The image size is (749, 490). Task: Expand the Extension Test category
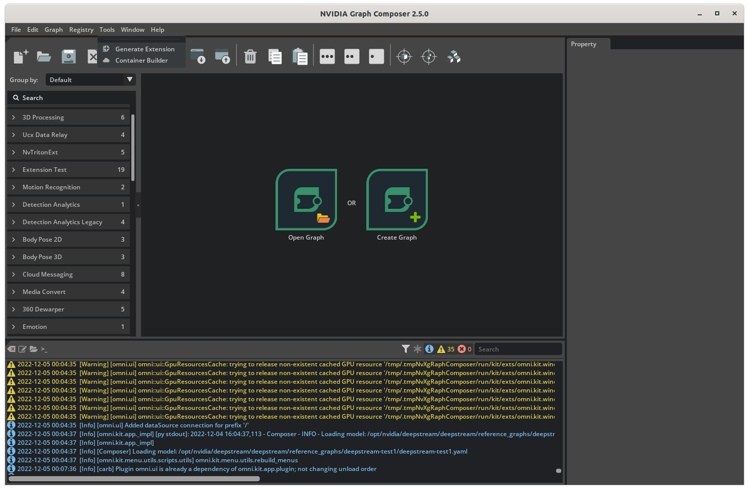tap(69, 170)
